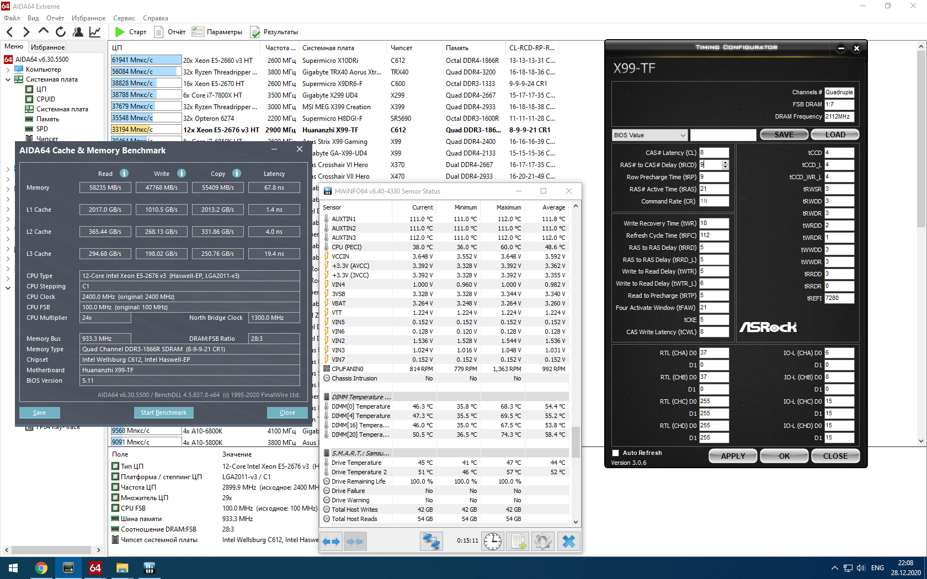Screen dimensions: 927x579
Task: Open the Сервис menu
Action: tap(124, 18)
